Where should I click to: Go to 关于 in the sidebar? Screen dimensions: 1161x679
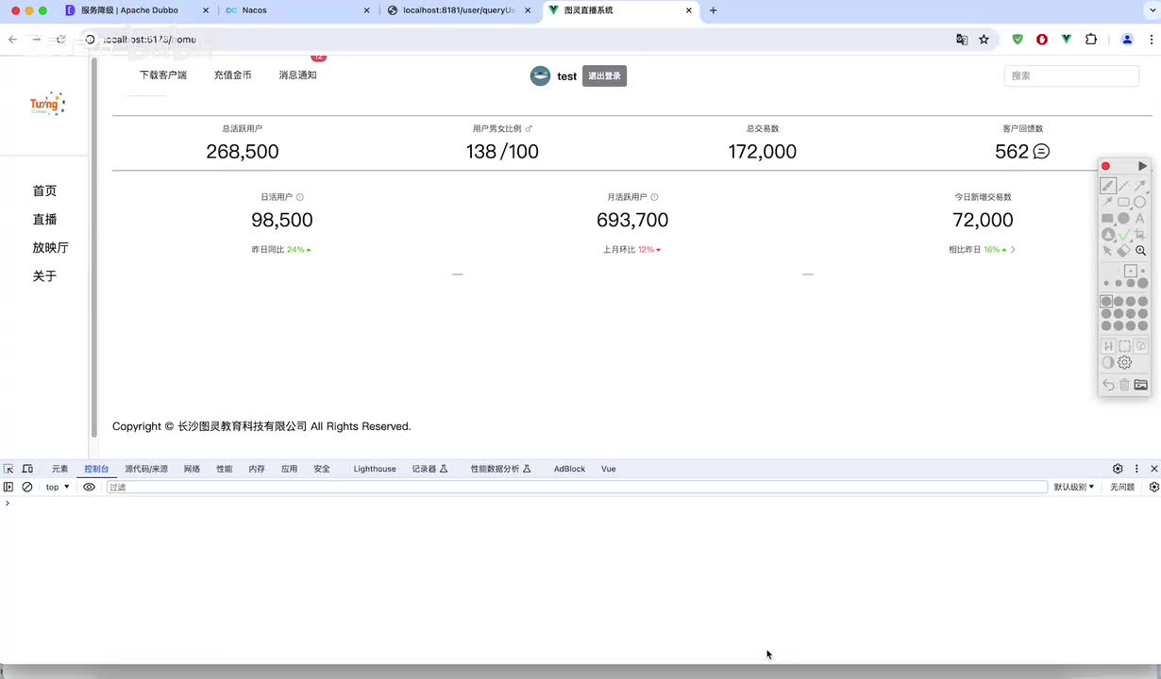44,275
